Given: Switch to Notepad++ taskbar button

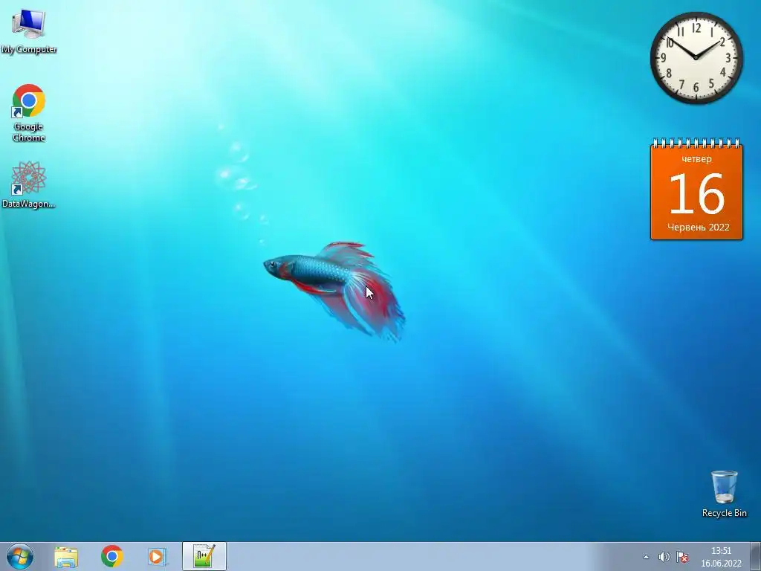Looking at the screenshot, I should [204, 556].
